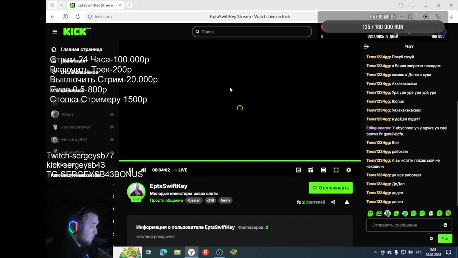Screen dimensions: 458x258
Task: Go back in the browser
Action: (53, 16)
